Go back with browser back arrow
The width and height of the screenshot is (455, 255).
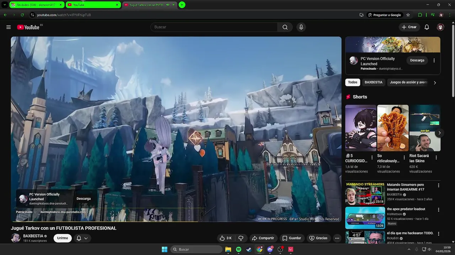(x=5, y=15)
